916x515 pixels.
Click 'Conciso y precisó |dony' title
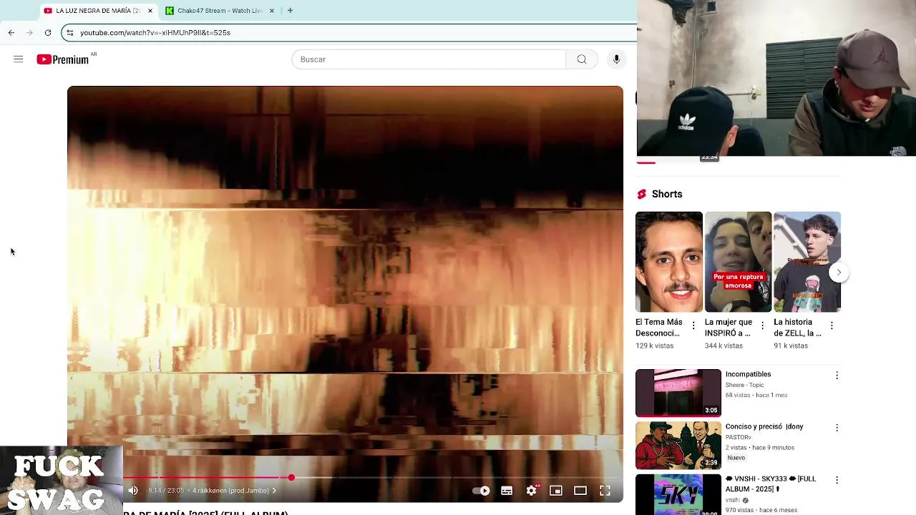coord(764,426)
